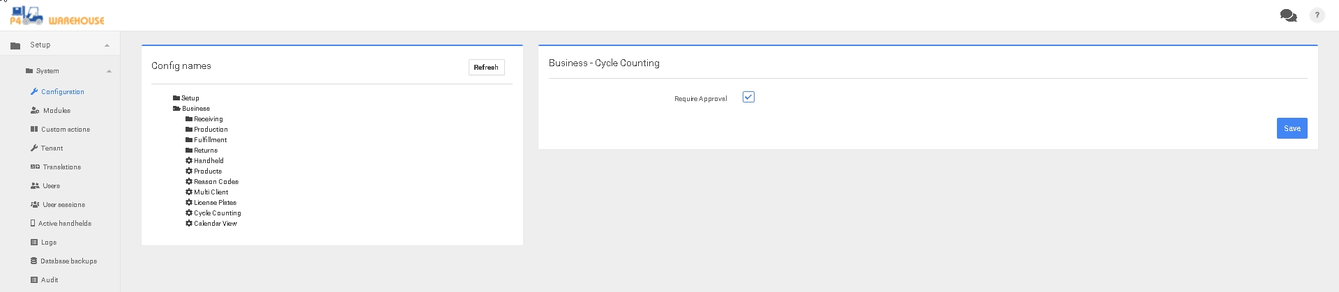Click the help question mark icon
Image resolution: width=1339 pixels, height=292 pixels.
pos(1317,15)
